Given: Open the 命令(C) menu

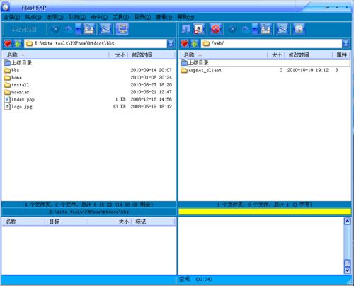Looking at the screenshot, I should click(x=99, y=17).
